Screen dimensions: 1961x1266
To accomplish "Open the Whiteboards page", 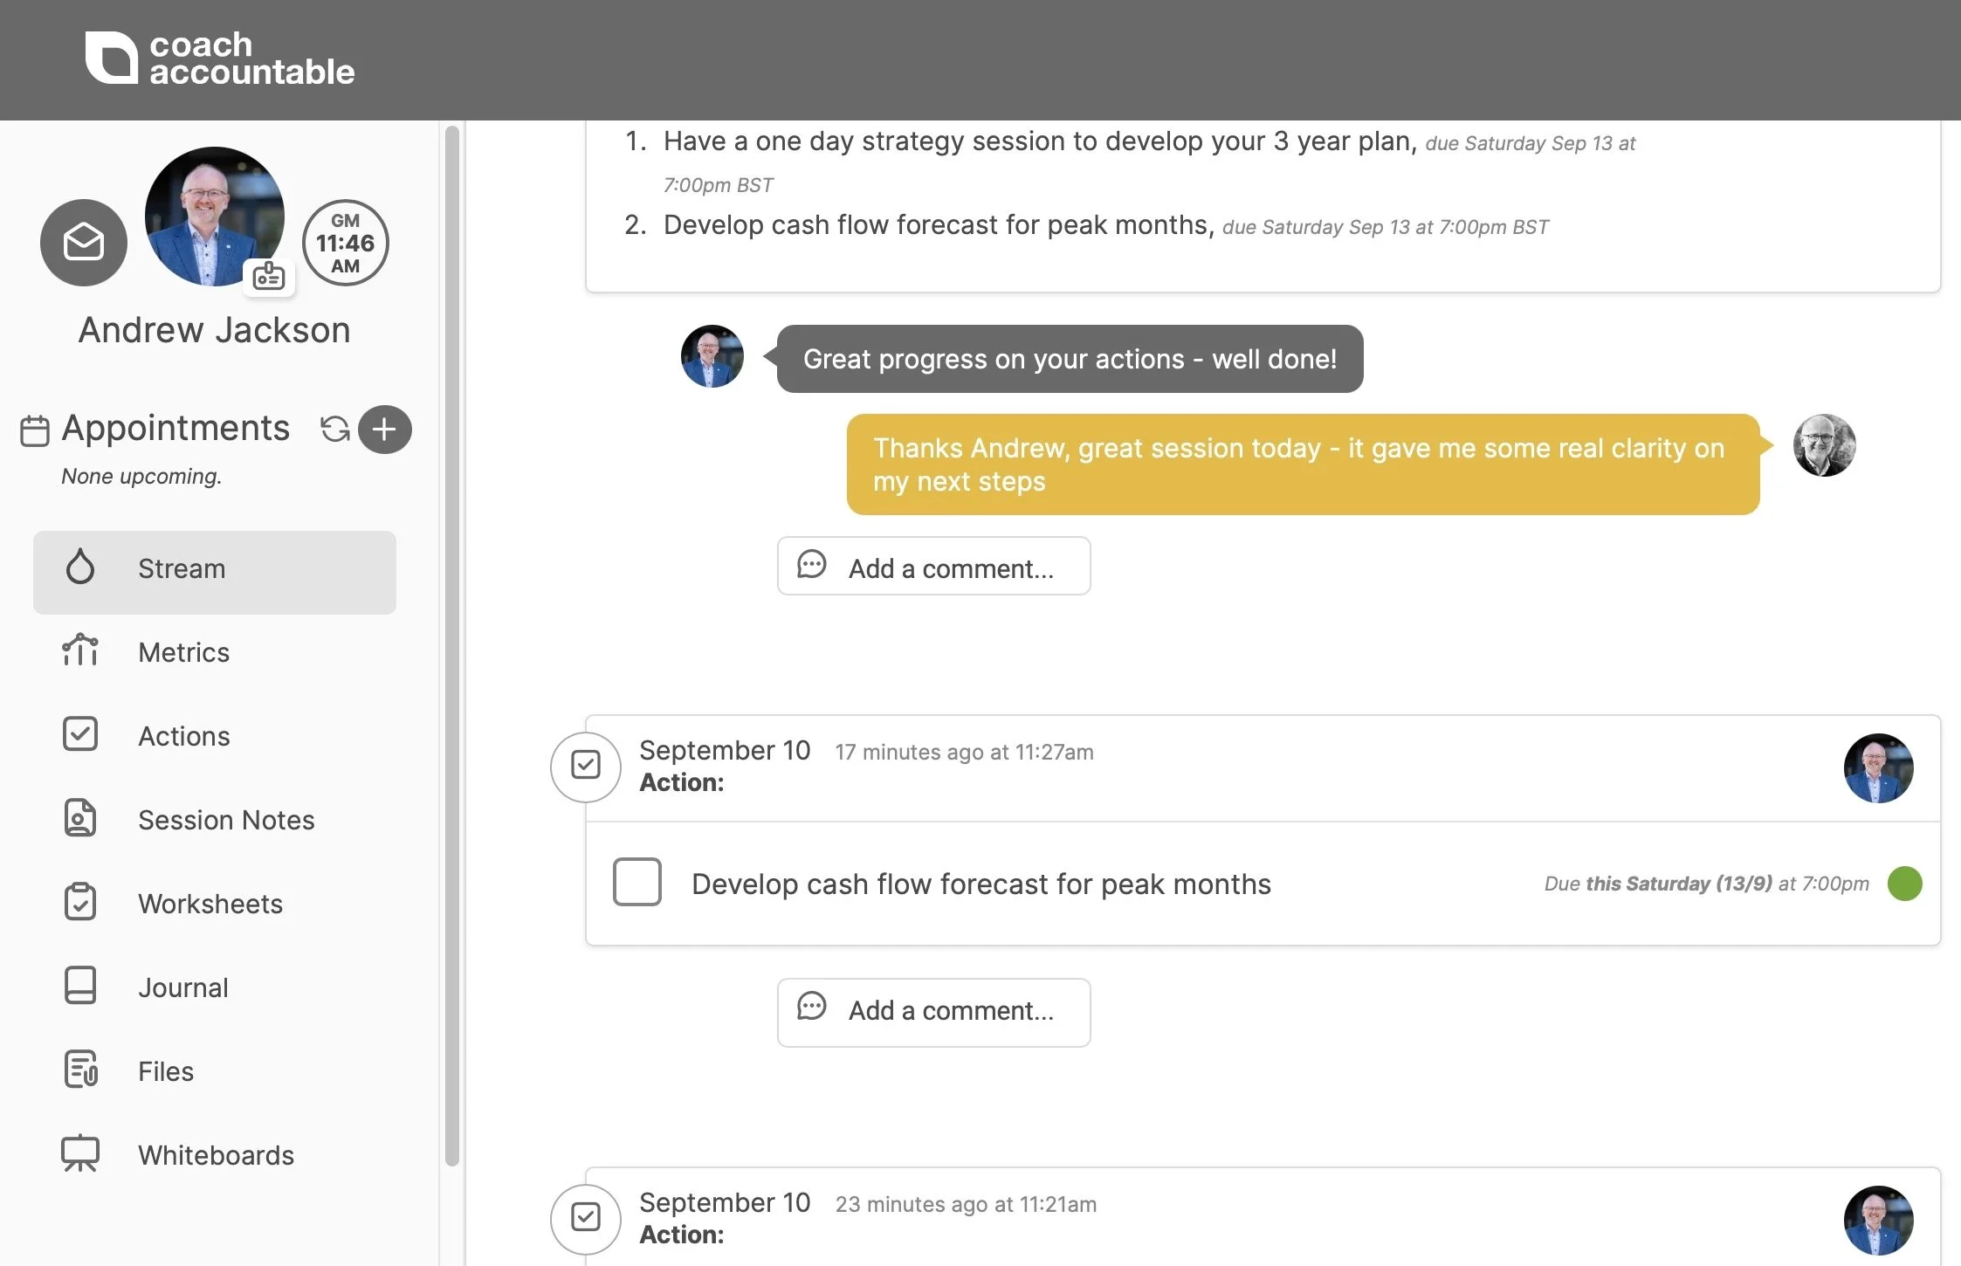I will [x=216, y=1155].
